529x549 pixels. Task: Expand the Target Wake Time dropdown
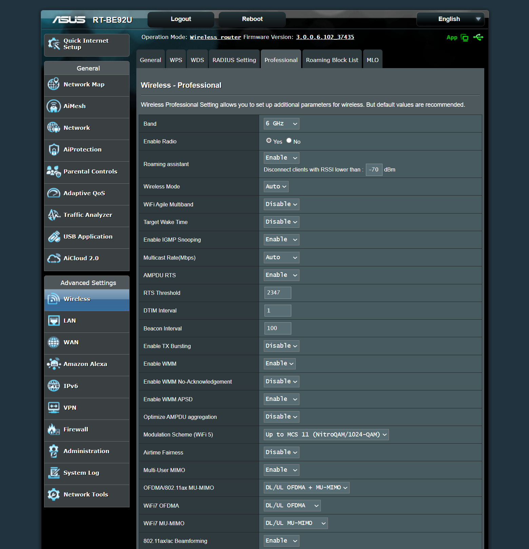tap(281, 222)
